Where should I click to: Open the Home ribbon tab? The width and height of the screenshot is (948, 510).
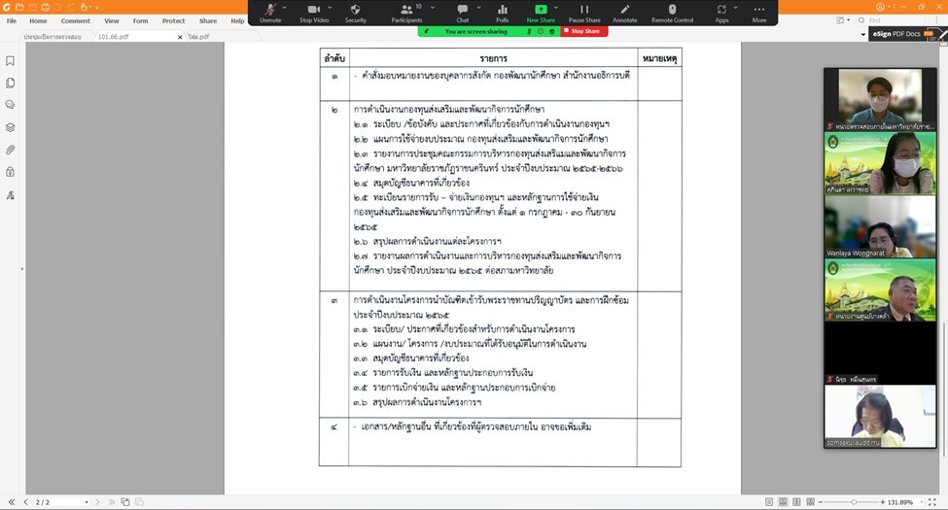tap(38, 20)
